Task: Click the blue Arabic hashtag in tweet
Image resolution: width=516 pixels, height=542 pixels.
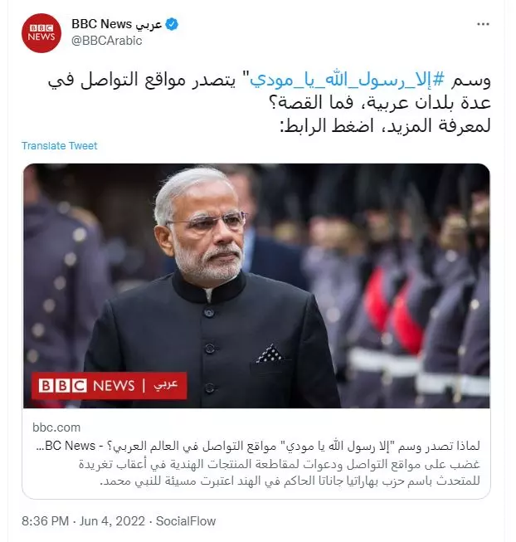Action: click(x=348, y=81)
